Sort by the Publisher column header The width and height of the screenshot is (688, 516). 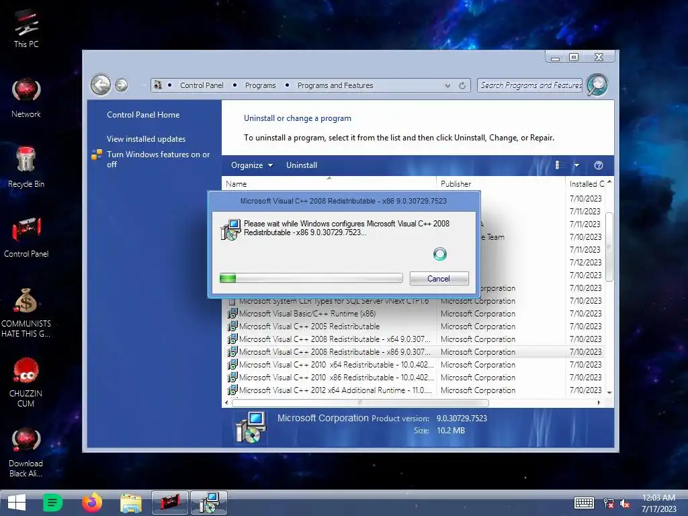pyautogui.click(x=501, y=183)
